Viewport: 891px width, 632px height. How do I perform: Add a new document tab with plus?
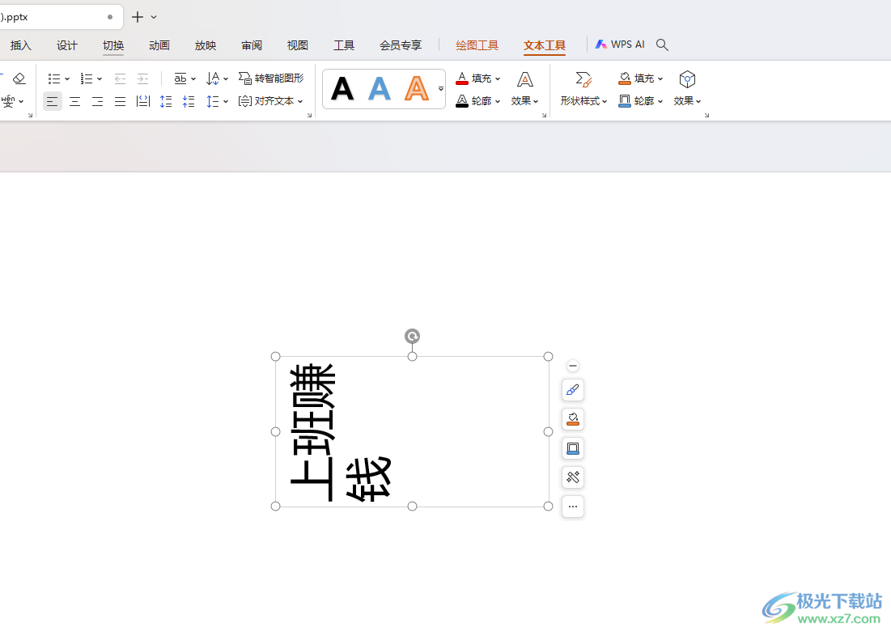[x=138, y=17]
